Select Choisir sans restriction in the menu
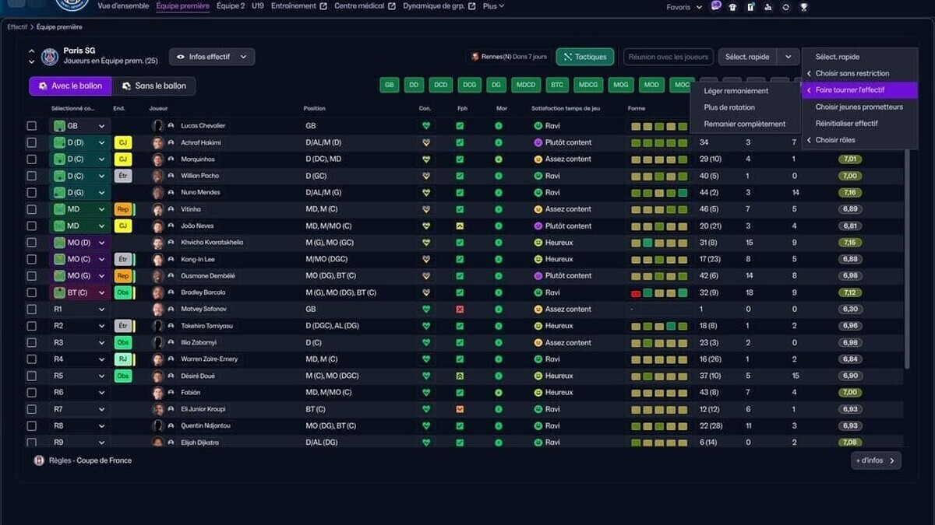The height and width of the screenshot is (525, 935). pyautogui.click(x=859, y=73)
